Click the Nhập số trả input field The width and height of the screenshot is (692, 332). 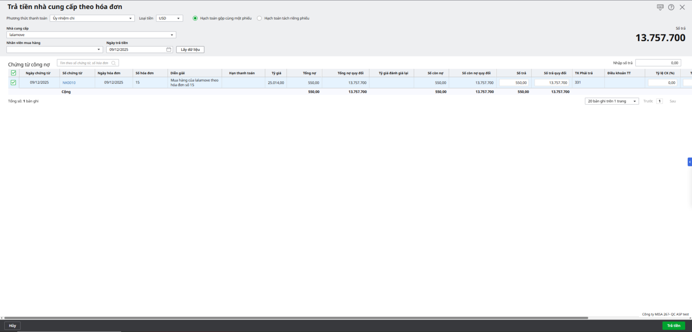(658, 63)
